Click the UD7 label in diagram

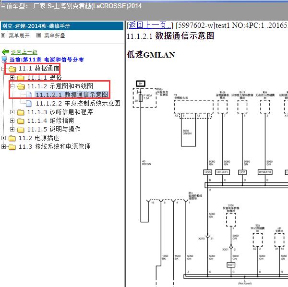click(x=242, y=172)
